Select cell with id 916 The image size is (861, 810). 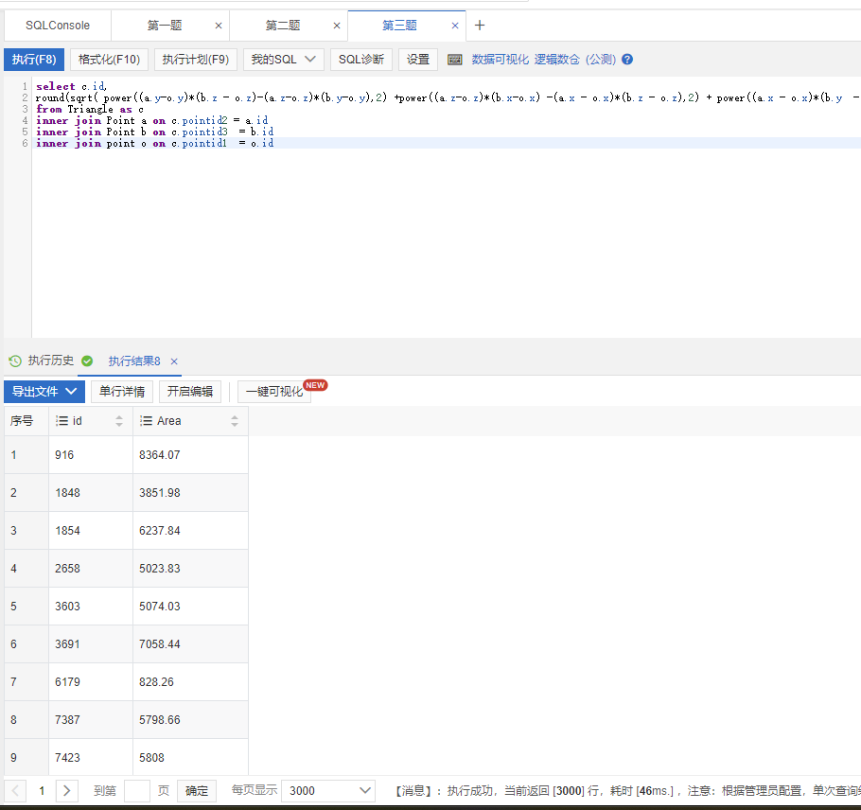(91, 455)
